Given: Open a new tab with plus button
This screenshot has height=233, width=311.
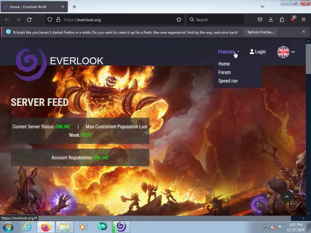Looking at the screenshot, I should point(74,7).
